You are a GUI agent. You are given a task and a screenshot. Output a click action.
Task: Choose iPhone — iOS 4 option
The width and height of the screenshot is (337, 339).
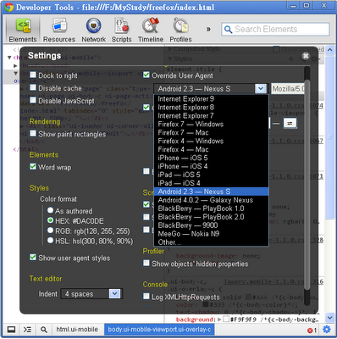(211, 166)
